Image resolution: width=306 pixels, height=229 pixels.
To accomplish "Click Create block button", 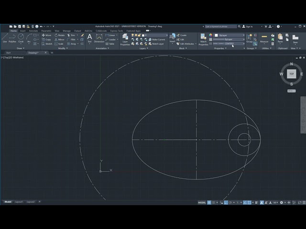I will coord(182,35).
